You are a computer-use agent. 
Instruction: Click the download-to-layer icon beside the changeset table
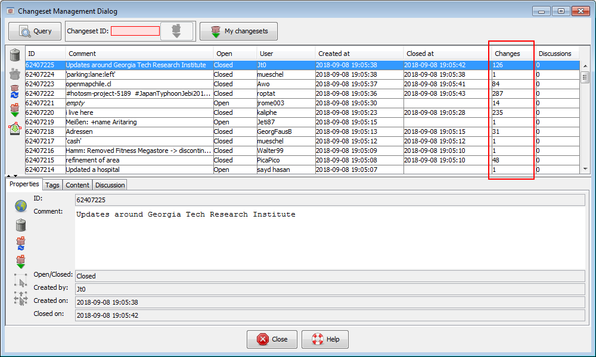(x=15, y=129)
